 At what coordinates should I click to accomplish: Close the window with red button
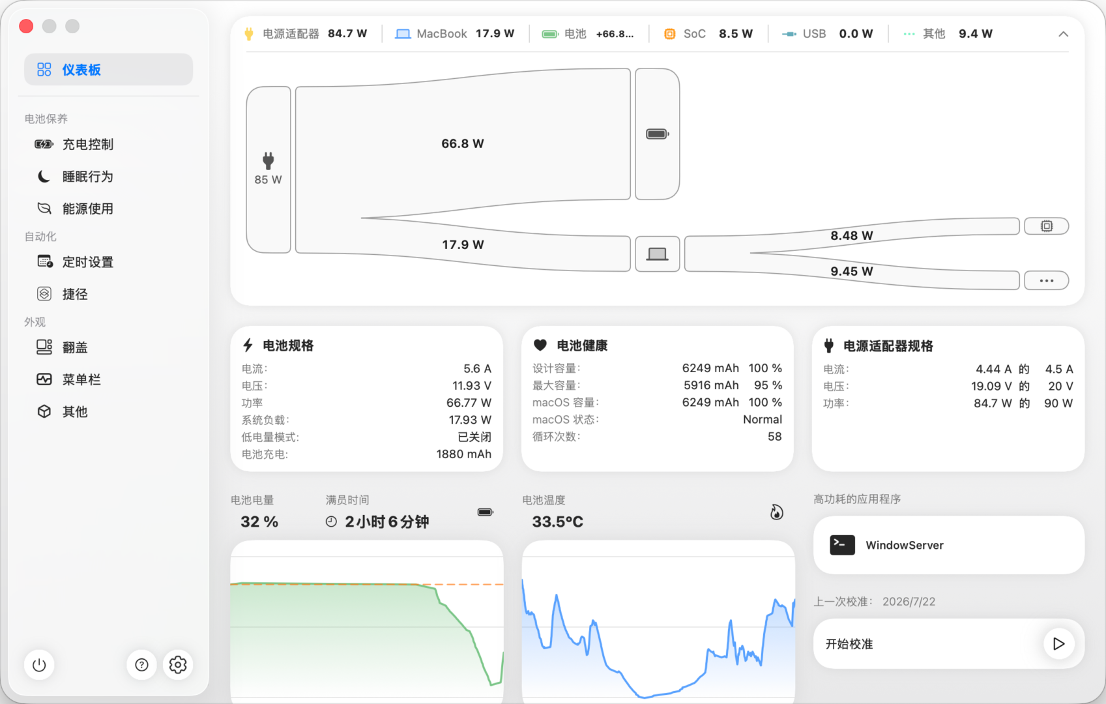coord(26,26)
